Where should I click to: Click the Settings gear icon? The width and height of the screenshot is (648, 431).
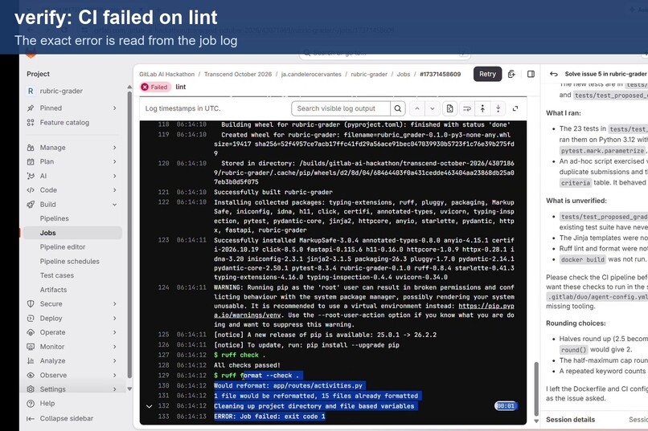(31, 389)
